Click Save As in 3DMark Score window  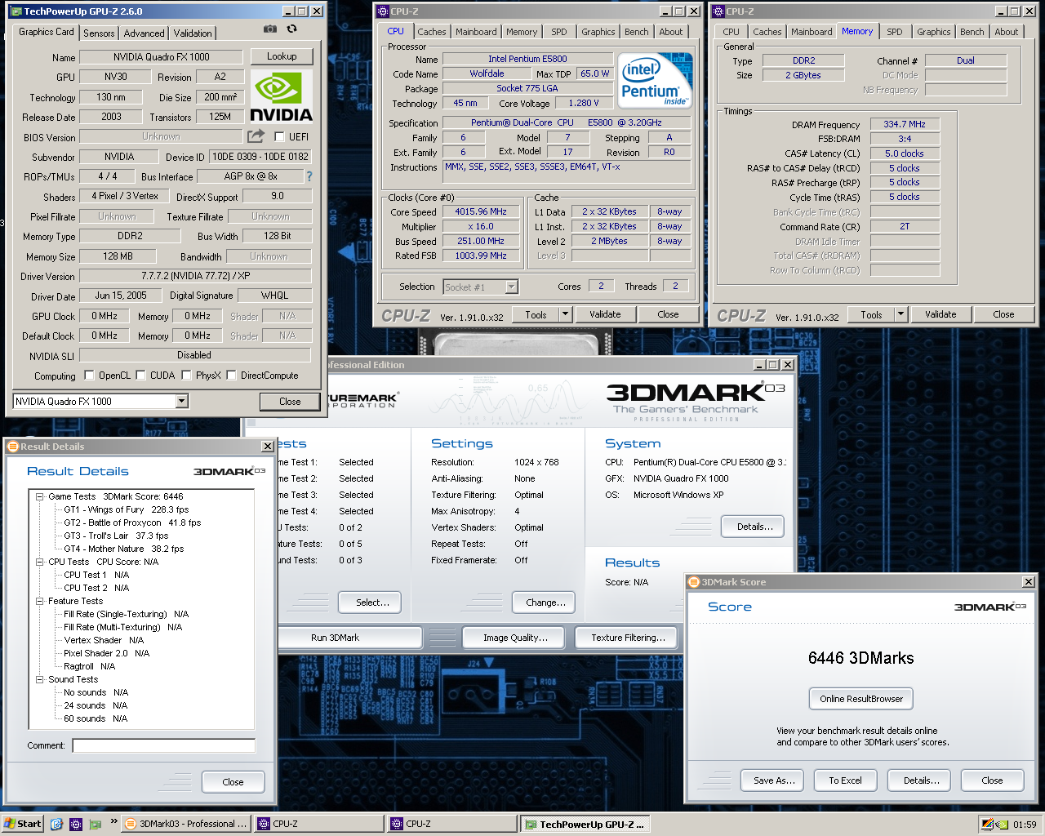coord(773,780)
